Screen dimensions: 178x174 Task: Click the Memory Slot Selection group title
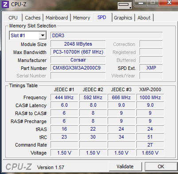tap(33, 26)
